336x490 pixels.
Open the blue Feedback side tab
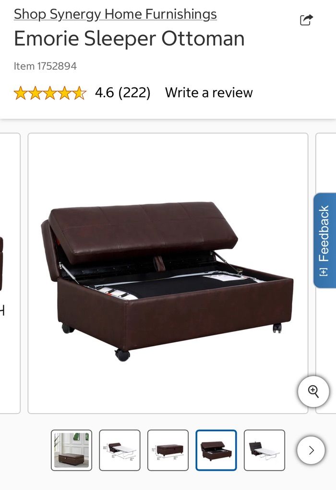[x=324, y=240]
